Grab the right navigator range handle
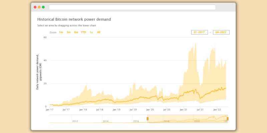The width and height of the screenshot is (267, 133). (228, 119)
